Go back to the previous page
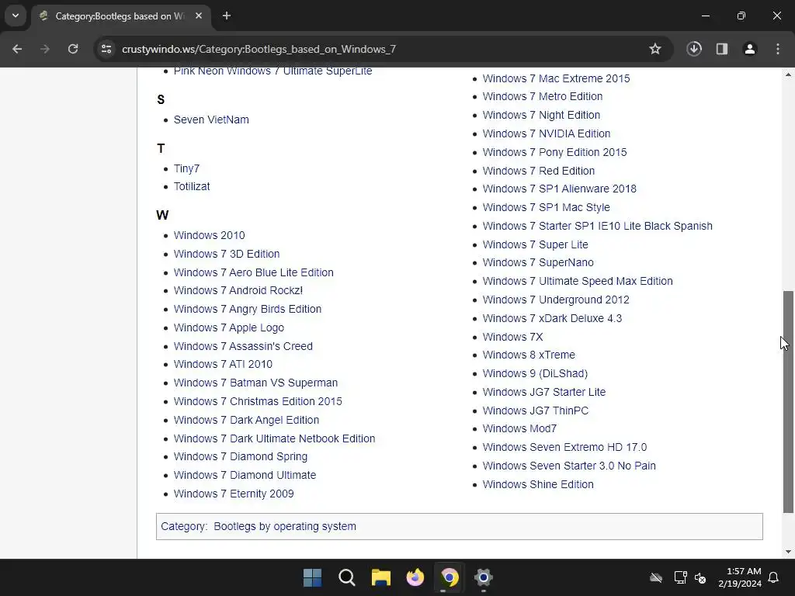795x596 pixels. 17,49
